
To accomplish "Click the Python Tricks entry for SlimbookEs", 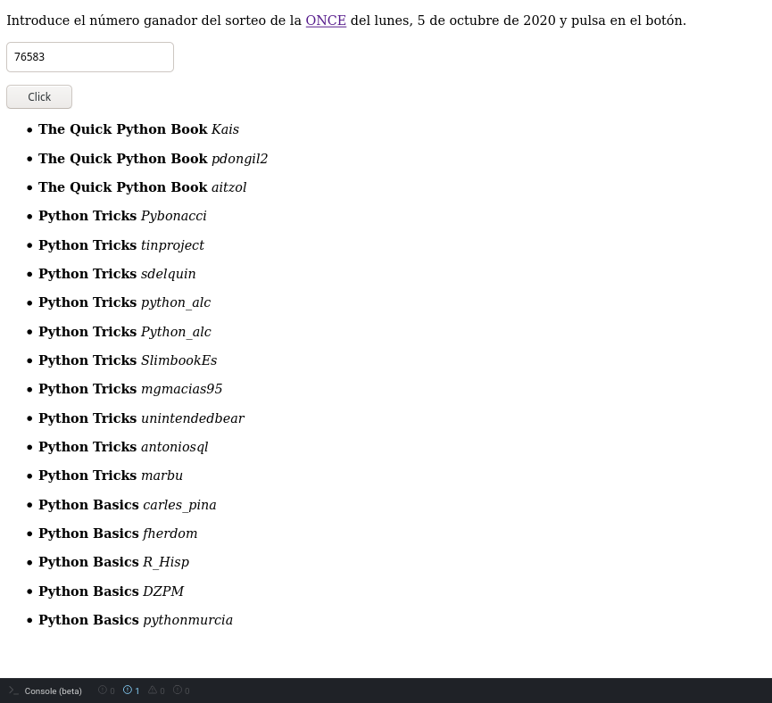I will 128,360.
